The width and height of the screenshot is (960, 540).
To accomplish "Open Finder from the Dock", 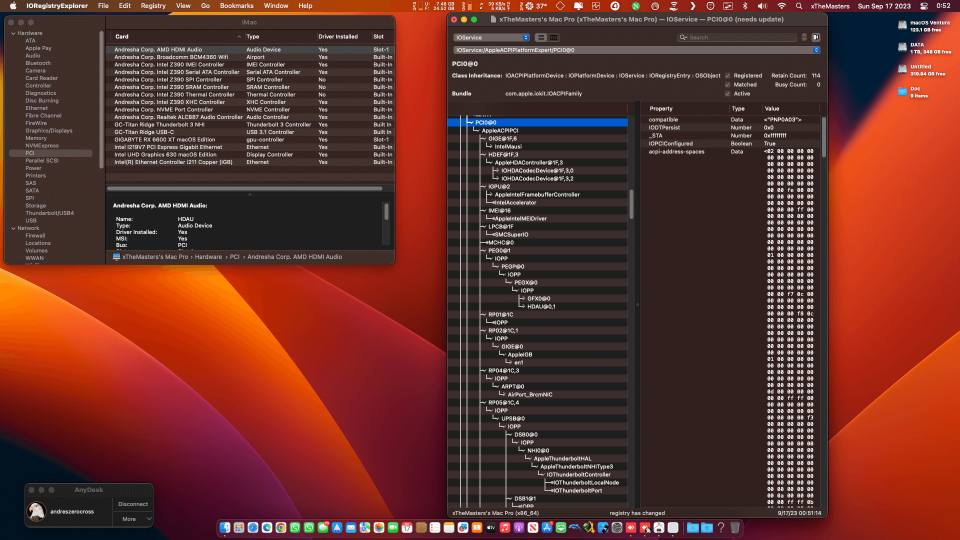I will 225,527.
